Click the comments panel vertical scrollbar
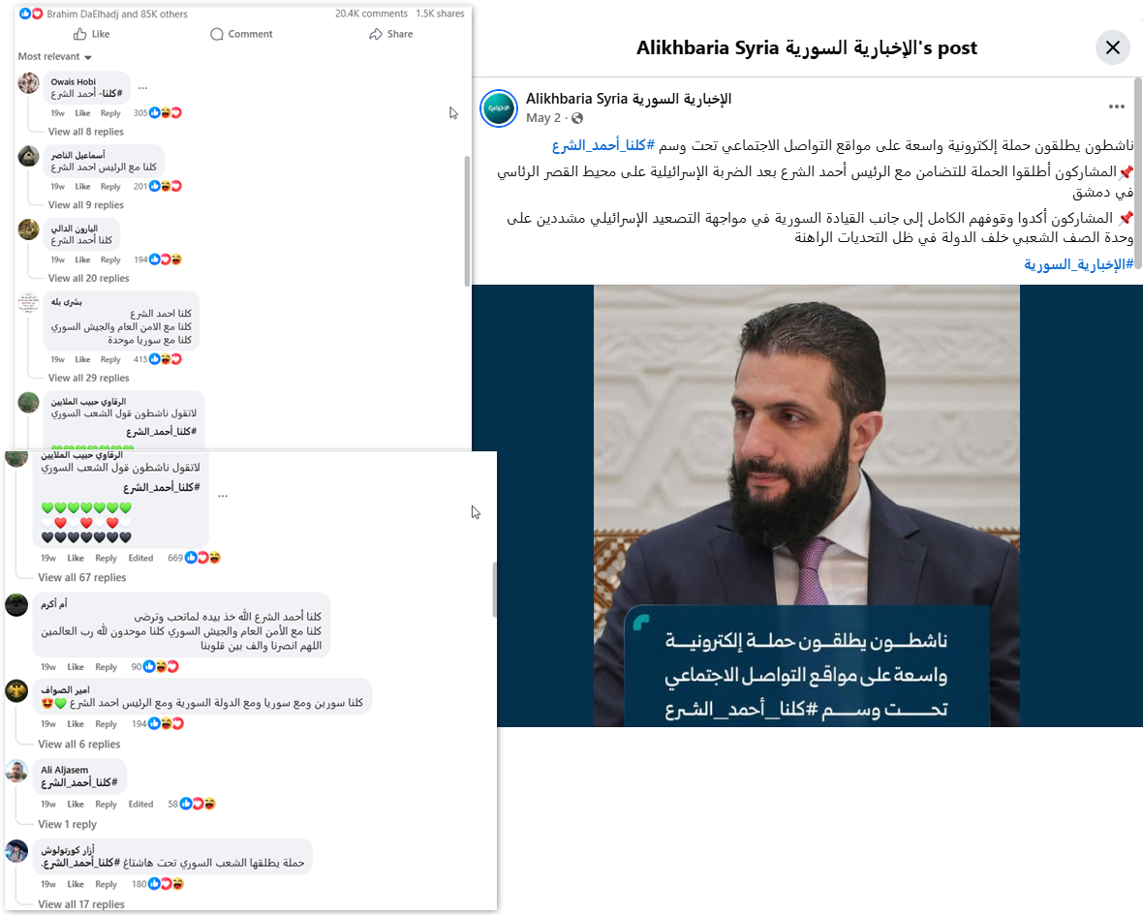The height and width of the screenshot is (915, 1143). (x=467, y=222)
